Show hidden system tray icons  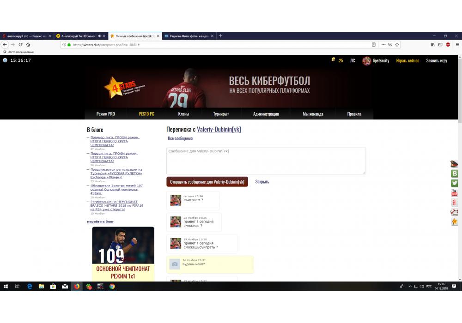tap(409, 287)
